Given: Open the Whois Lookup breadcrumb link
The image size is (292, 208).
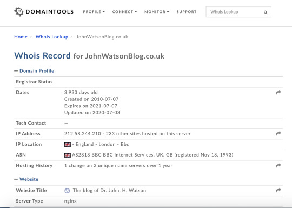Looking at the screenshot, I should pyautogui.click(x=52, y=37).
